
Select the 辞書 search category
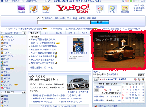pos(75,18)
